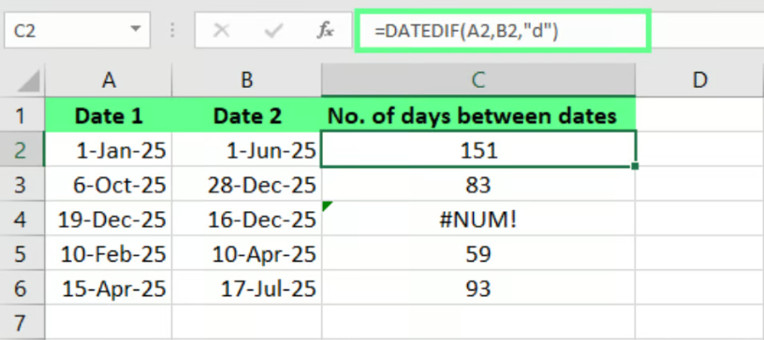Click cell containing 17-Jul-25
Screen dimensions: 764x340
[x=247, y=289]
